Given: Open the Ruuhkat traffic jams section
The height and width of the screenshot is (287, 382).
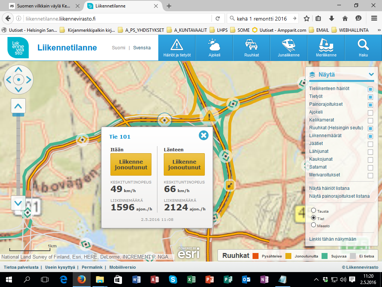Looking at the screenshot, I should click(x=251, y=47).
